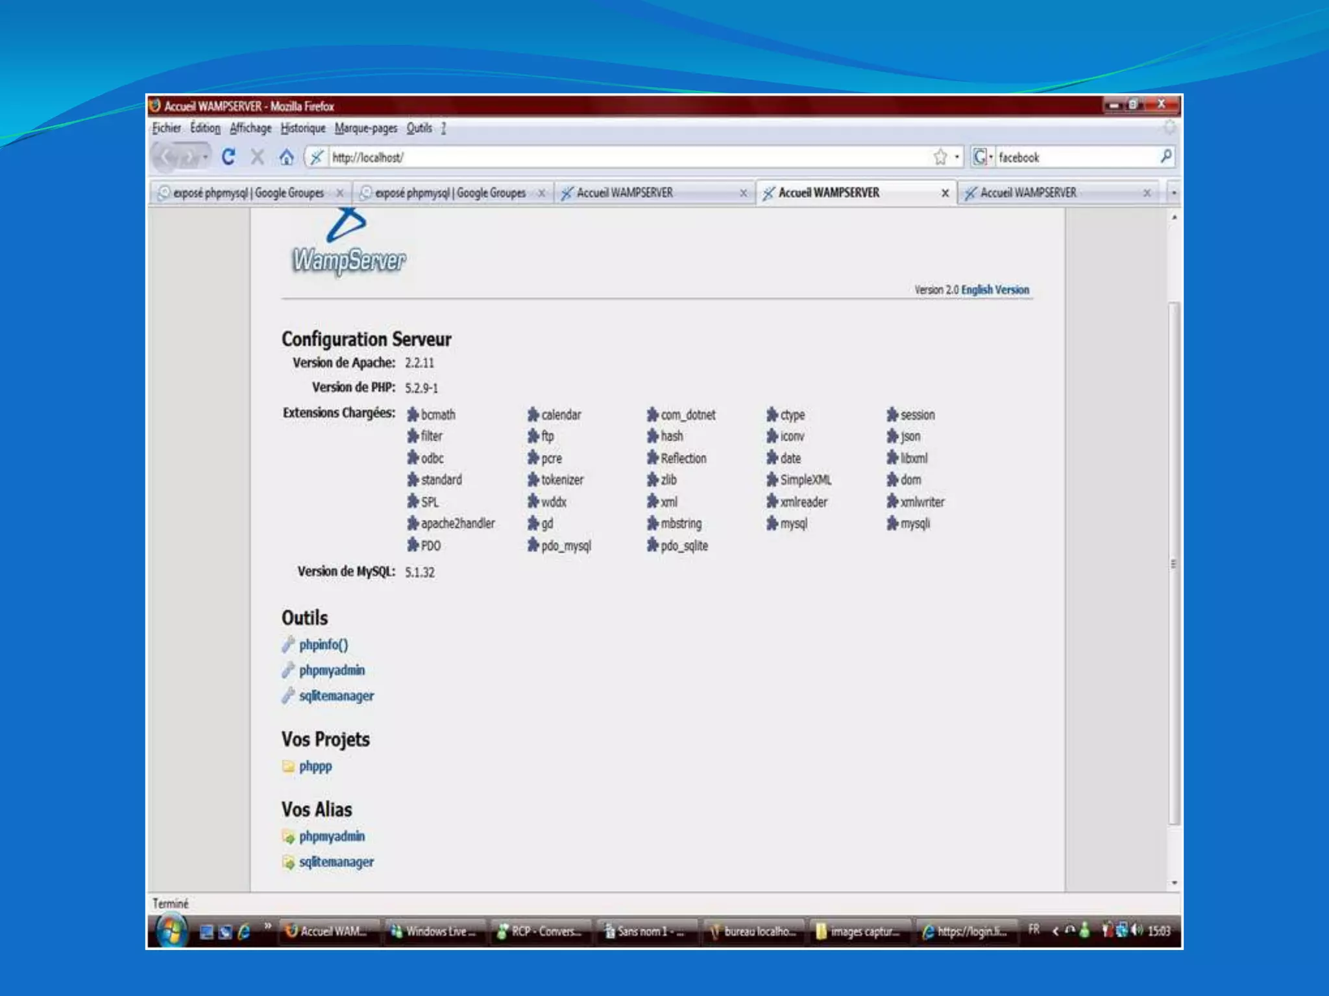This screenshot has height=996, width=1329.
Task: Open phpmyadmin under Outils
Action: [332, 670]
